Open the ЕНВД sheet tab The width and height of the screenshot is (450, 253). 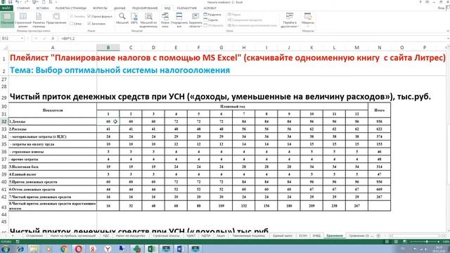pyautogui.click(x=316, y=236)
